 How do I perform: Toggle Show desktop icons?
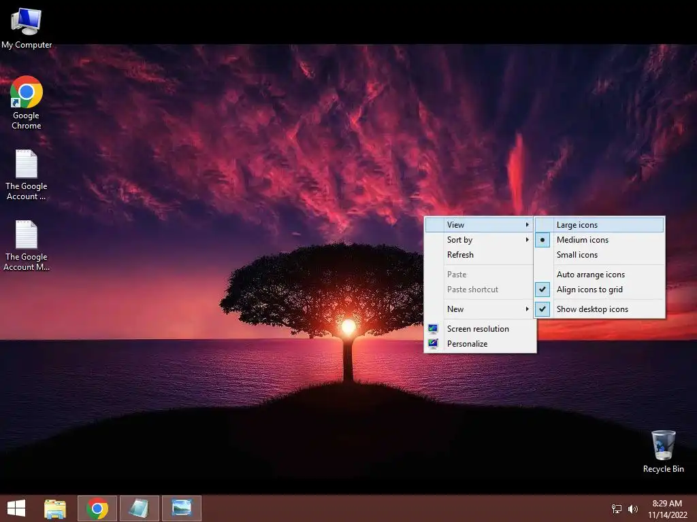(600, 309)
